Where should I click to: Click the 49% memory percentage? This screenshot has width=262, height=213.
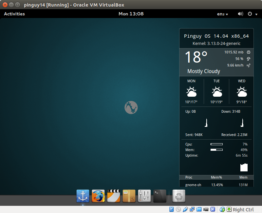(244, 150)
